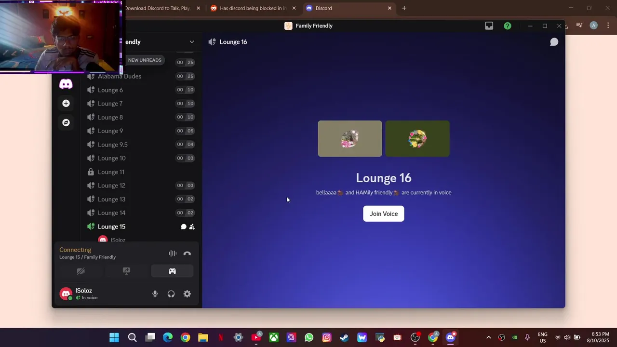Mute microphone next to ISoloz
The width and height of the screenshot is (617, 347).
(155, 294)
